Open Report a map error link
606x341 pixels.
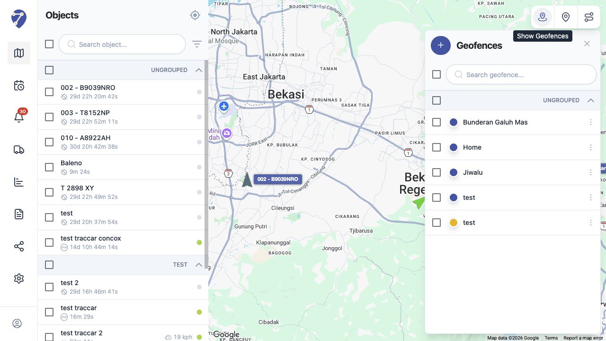[583, 338]
